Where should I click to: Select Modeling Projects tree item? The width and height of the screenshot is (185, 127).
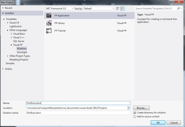coord(19,60)
